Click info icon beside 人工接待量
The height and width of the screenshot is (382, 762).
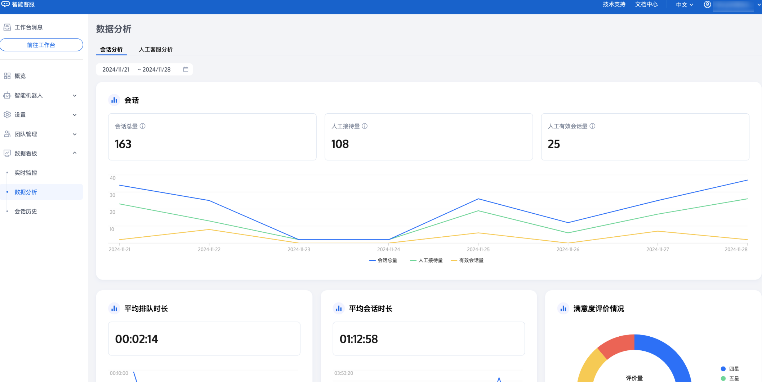coord(365,126)
